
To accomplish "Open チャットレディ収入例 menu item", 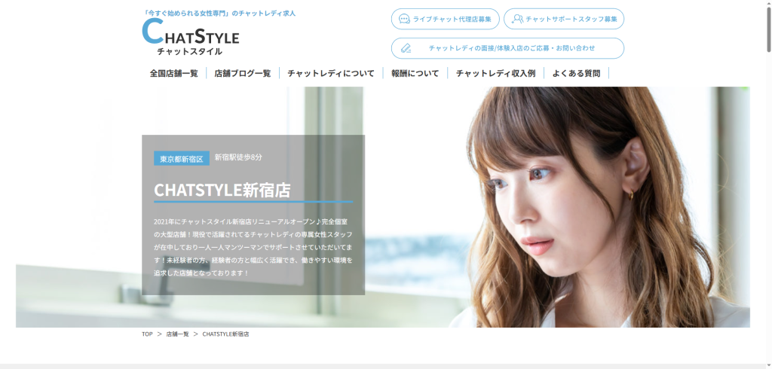I will point(495,73).
